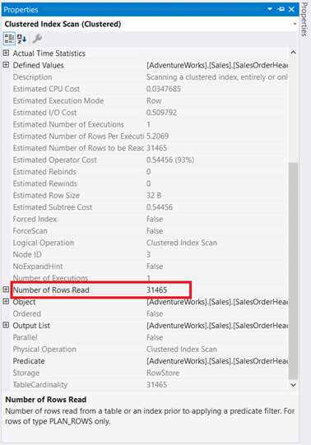Screen dimensions: 311x445
Task: Open the Window Position arrow menu in the title bar
Action: (x=270, y=9)
